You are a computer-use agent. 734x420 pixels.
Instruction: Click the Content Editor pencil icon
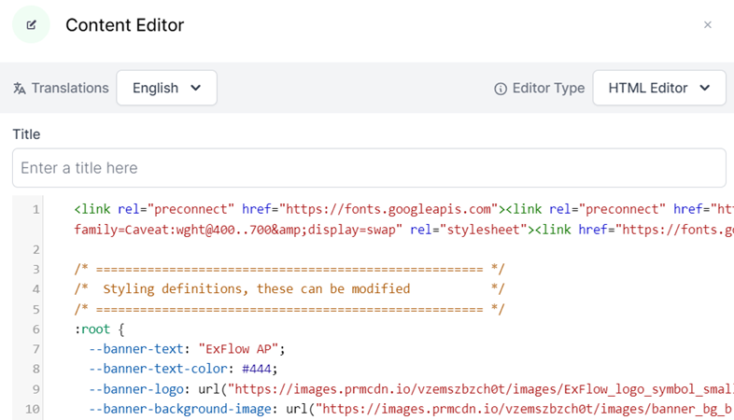(31, 25)
